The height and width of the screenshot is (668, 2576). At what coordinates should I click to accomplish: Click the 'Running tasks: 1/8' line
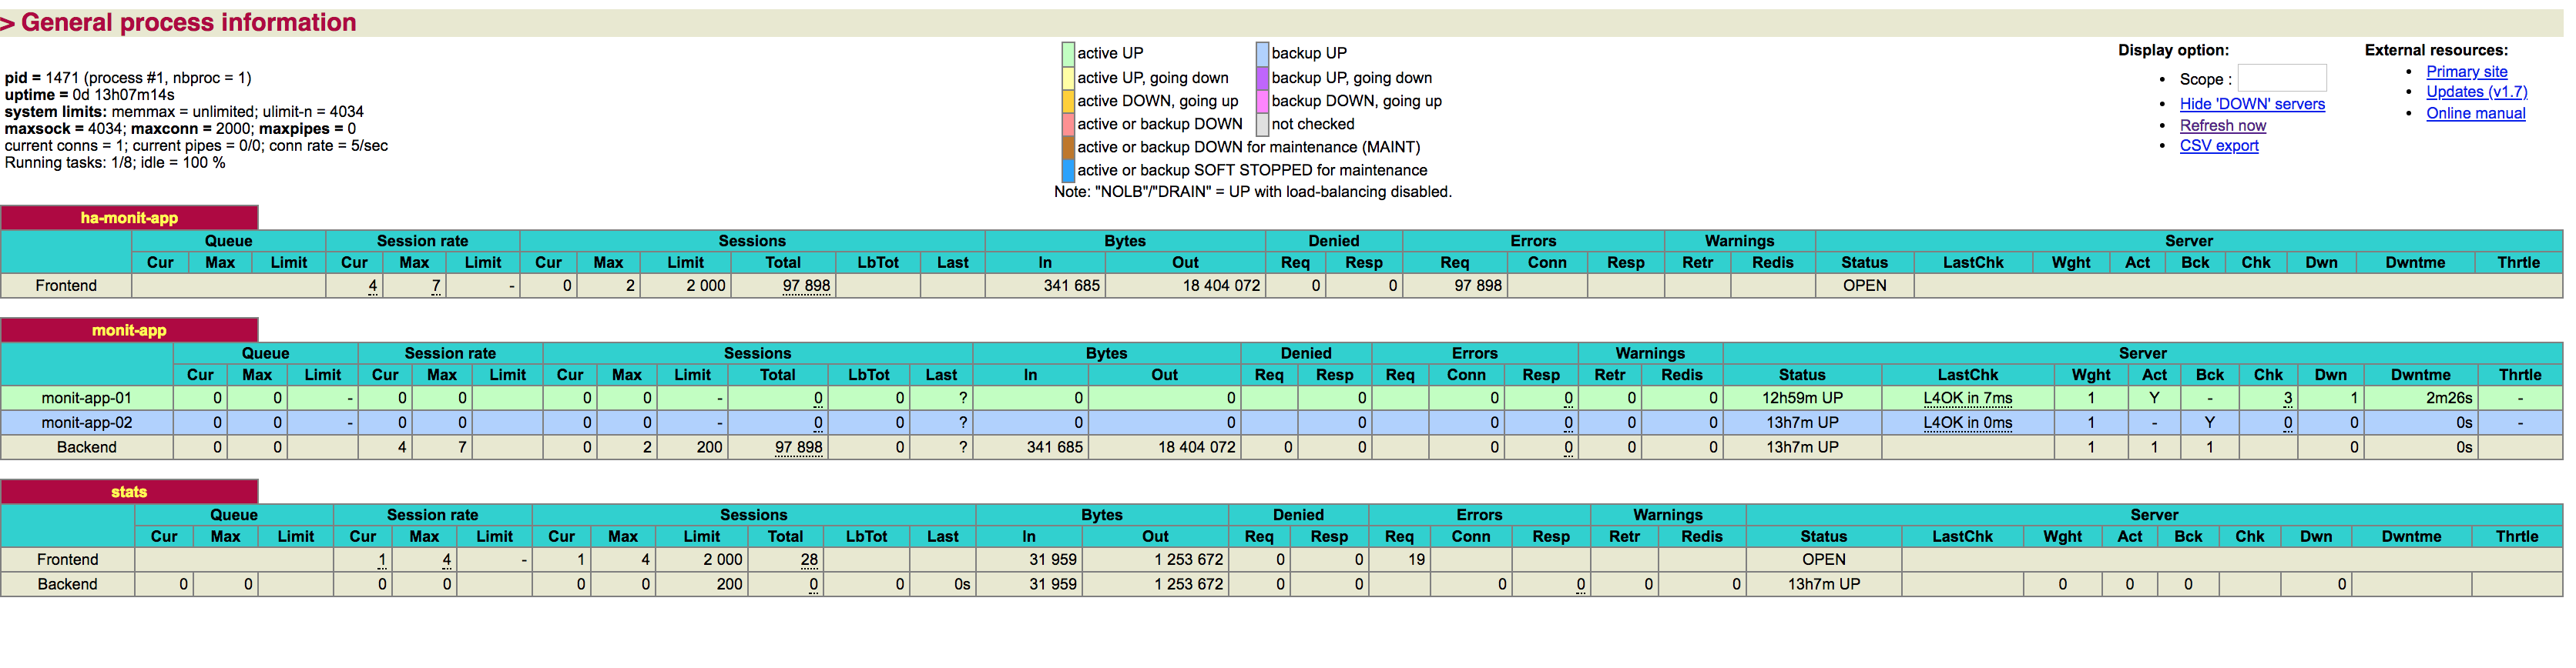tap(115, 162)
